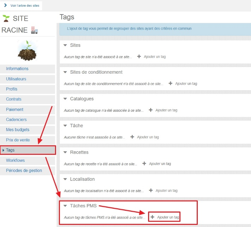Viewport: 251px width, 227px height.
Task: Click the plus icon in Tâche section
Action: [x=132, y=137]
